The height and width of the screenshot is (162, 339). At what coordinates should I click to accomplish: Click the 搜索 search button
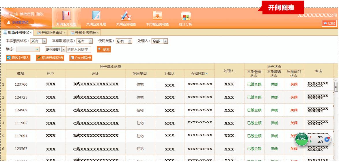[104, 50]
